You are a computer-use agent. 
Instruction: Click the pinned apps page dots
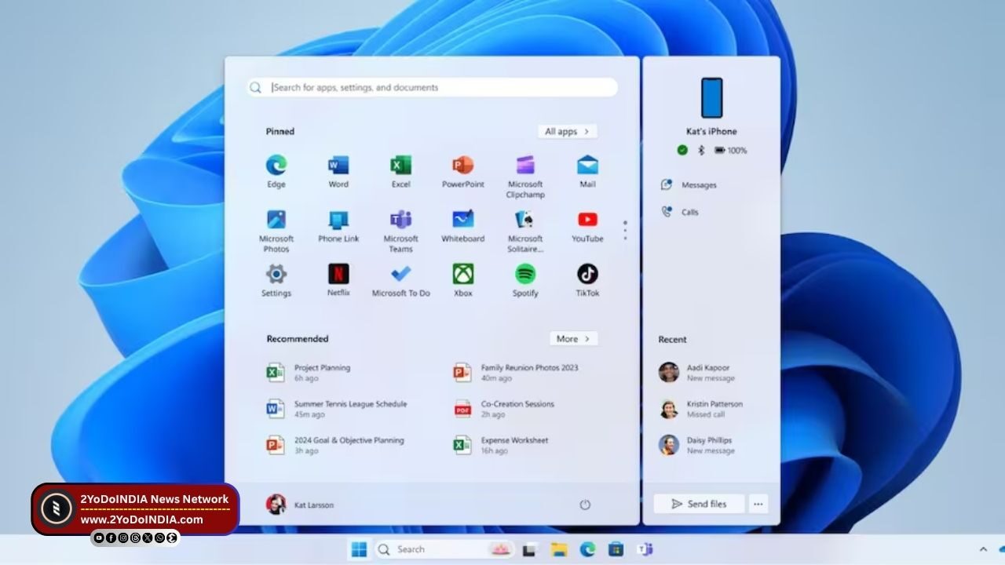[x=625, y=230]
